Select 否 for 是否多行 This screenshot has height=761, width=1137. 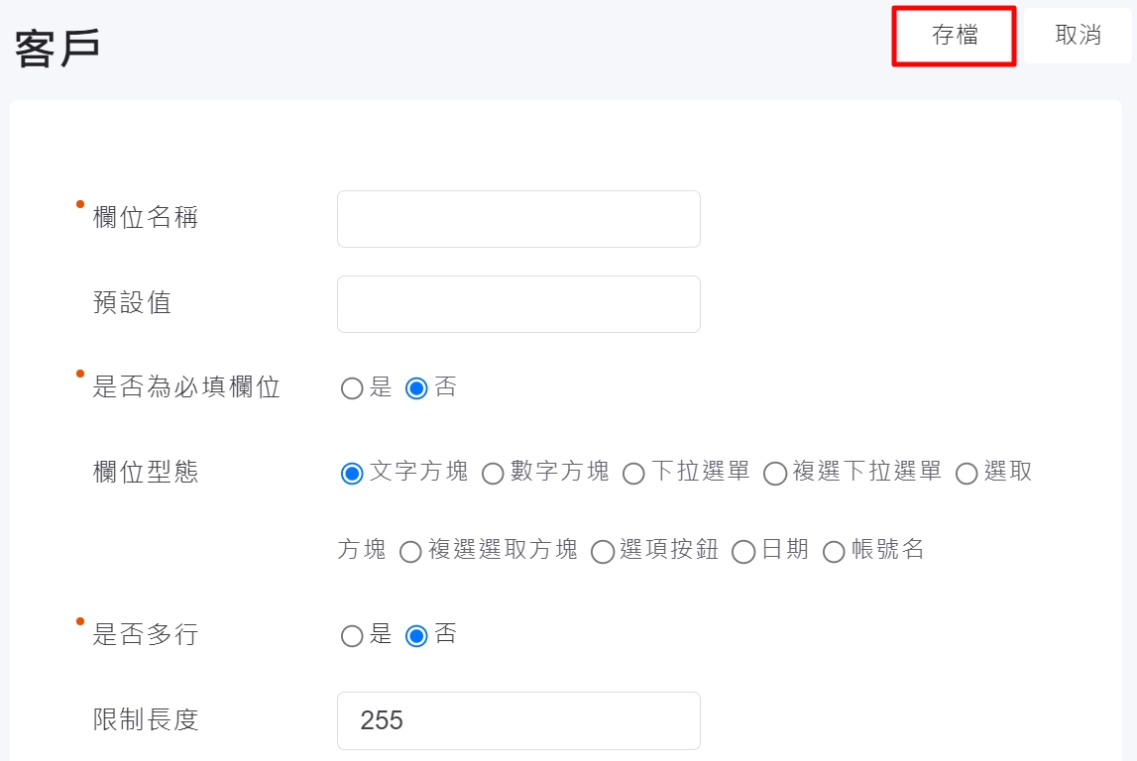click(417, 636)
